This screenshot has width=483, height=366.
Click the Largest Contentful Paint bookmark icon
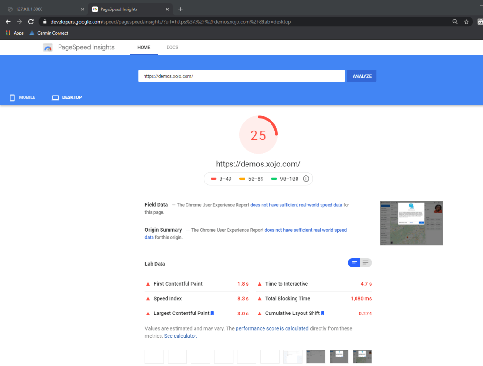pyautogui.click(x=212, y=313)
